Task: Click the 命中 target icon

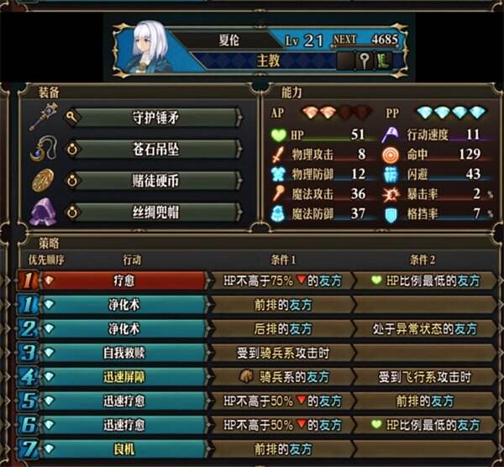Action: click(391, 155)
